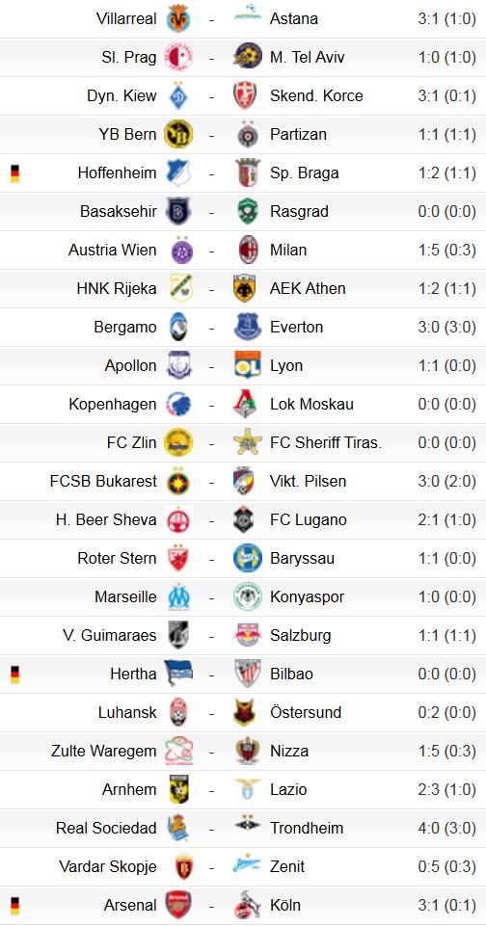Image resolution: width=486 pixels, height=926 pixels.
Task: Select the Salzburg Red Bull badge
Action: tap(248, 635)
